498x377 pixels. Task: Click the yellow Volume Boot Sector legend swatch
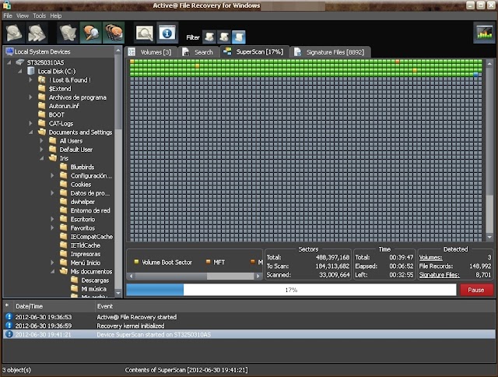[136, 262]
